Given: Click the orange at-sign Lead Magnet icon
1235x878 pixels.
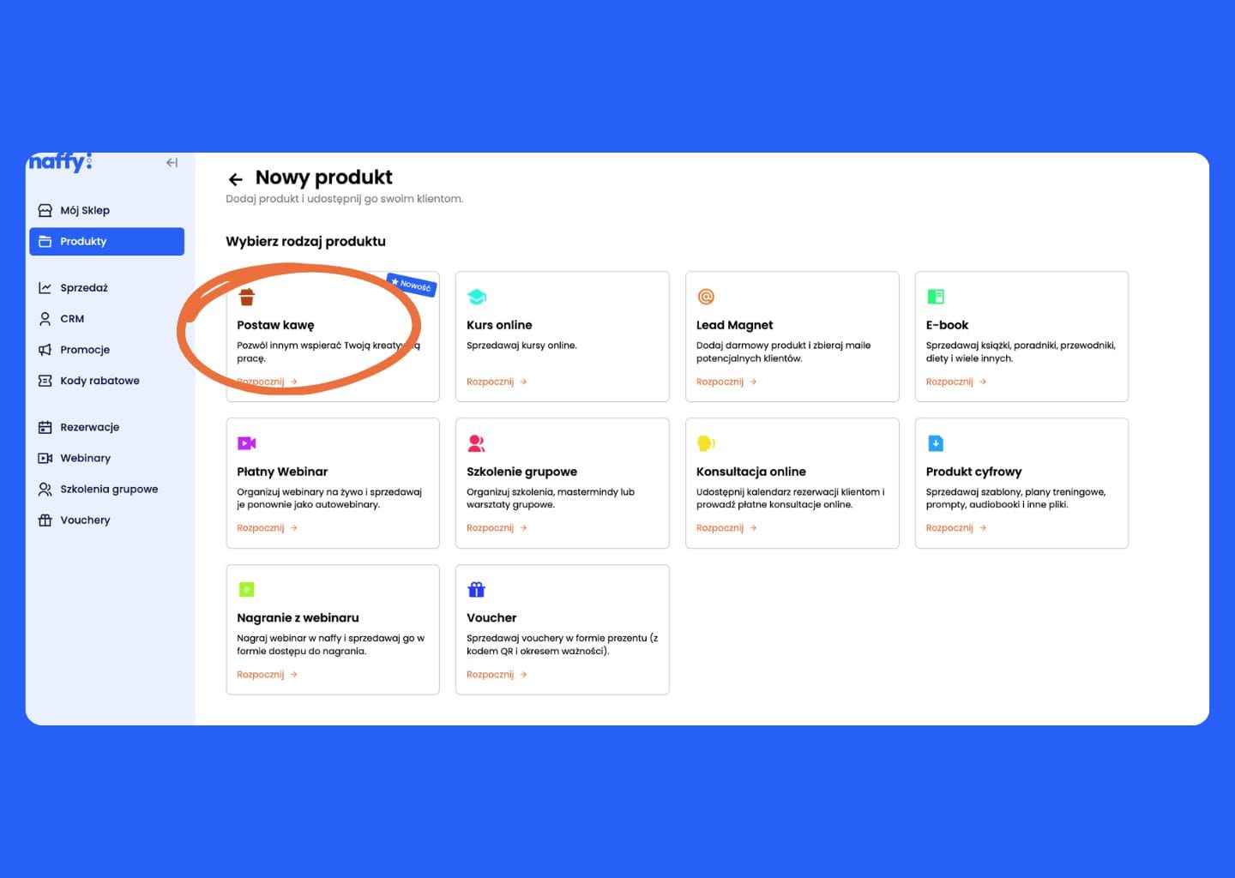Looking at the screenshot, I should click(706, 297).
